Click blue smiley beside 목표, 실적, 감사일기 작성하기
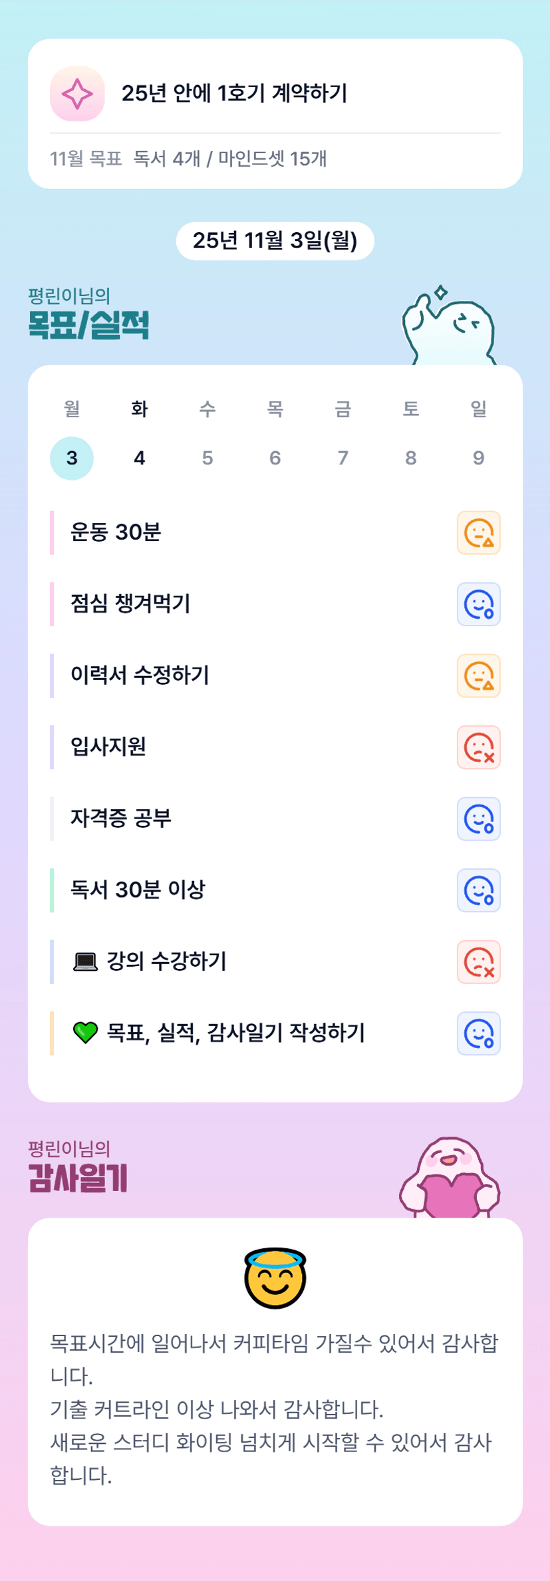550x1581 pixels. pos(478,1033)
